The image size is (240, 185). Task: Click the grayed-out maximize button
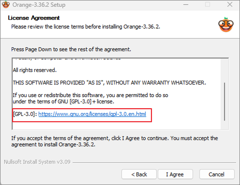[208, 4]
